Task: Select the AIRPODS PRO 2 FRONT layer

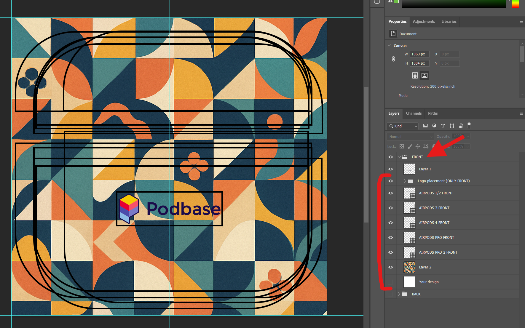Action: click(438, 252)
